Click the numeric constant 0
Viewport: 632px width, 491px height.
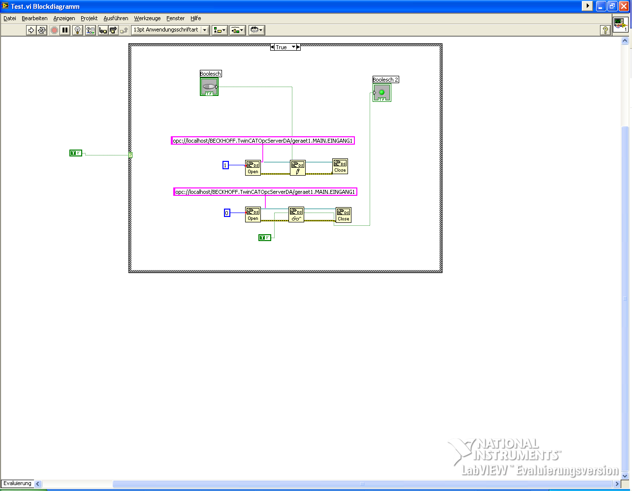[227, 213]
